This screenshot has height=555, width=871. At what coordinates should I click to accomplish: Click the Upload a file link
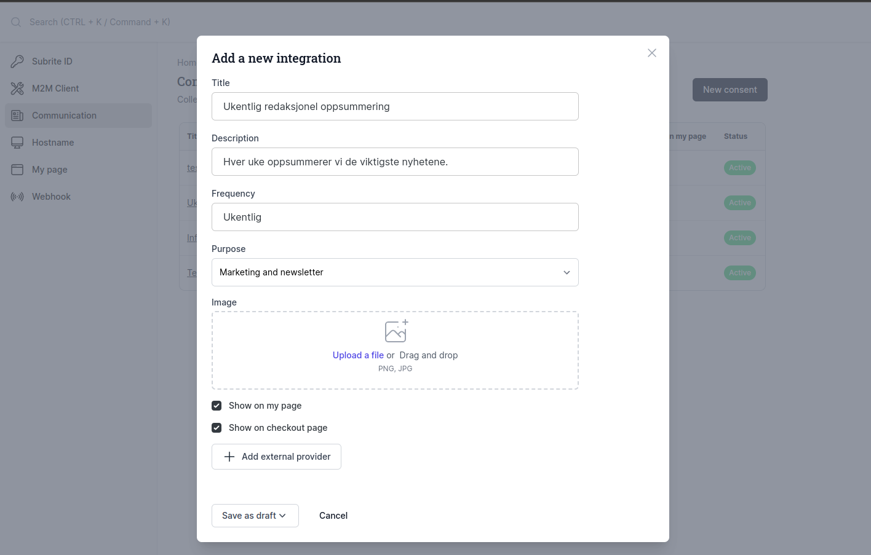[358, 355]
